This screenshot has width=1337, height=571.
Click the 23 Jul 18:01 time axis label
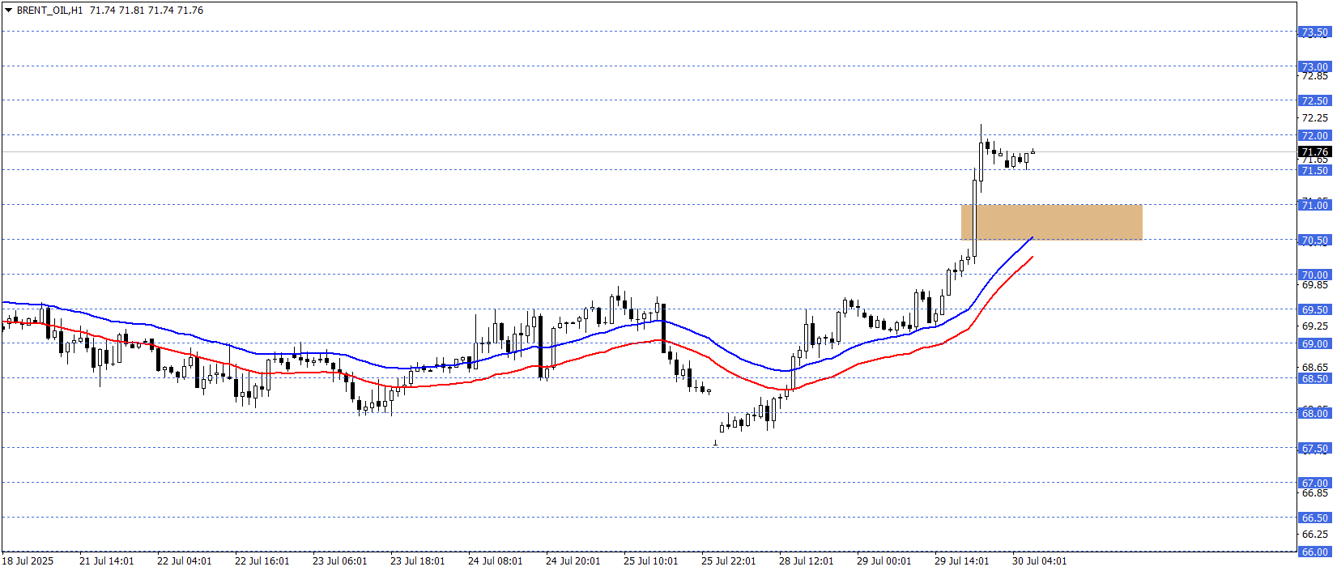[418, 560]
